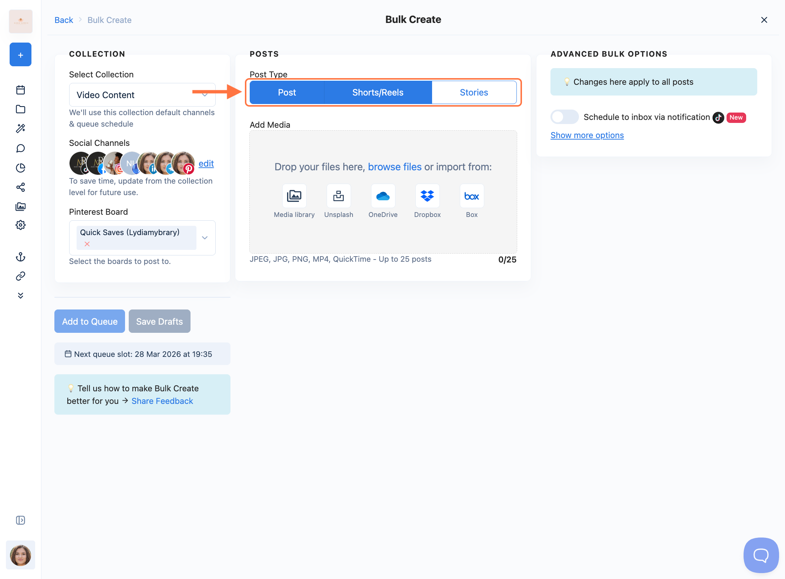785x579 pixels.
Task: Open Unsplash import option
Action: (x=338, y=196)
